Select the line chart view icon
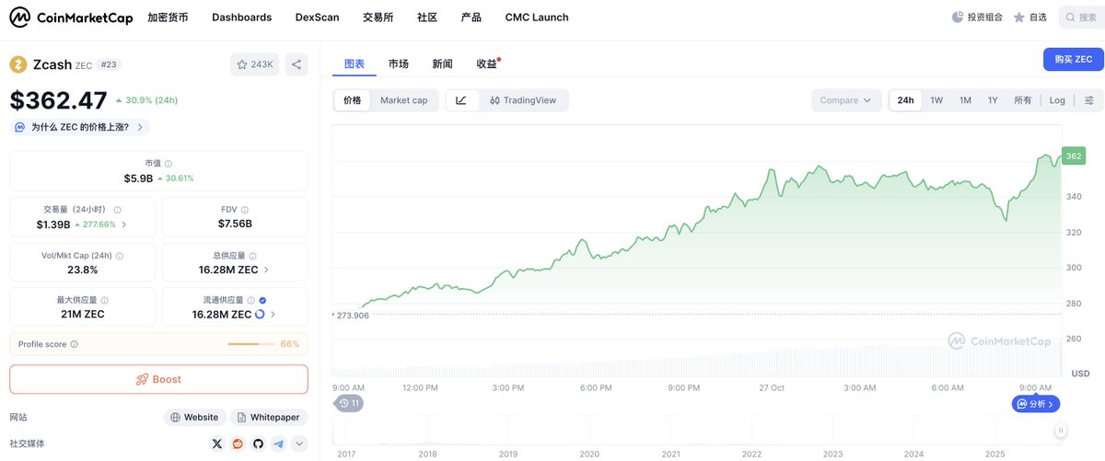This screenshot has height=461, width=1105. [x=461, y=100]
